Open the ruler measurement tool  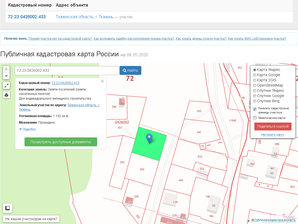[8, 208]
